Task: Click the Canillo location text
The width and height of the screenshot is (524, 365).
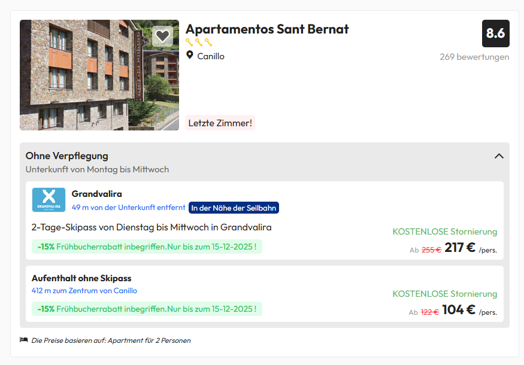Action: click(211, 56)
